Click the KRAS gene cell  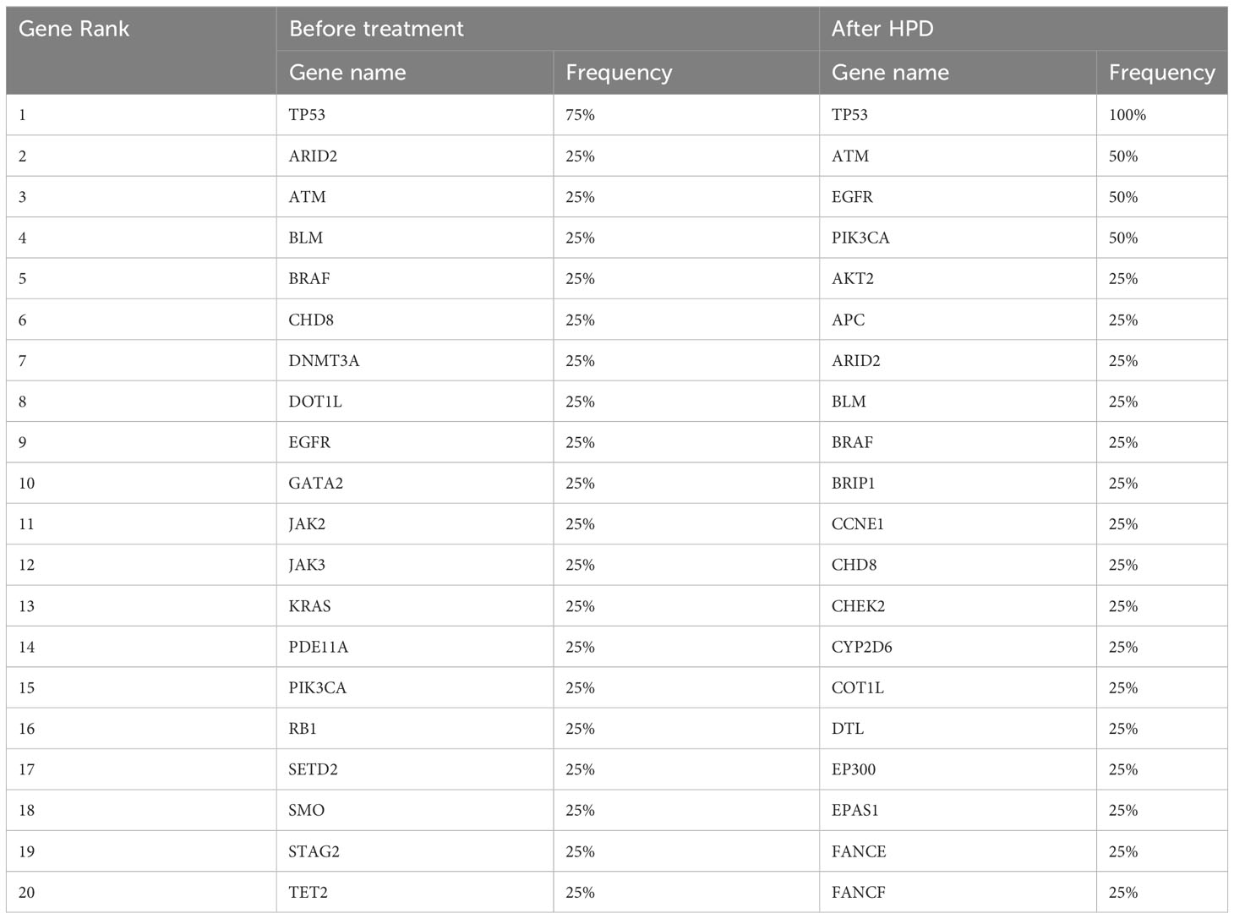(415, 606)
